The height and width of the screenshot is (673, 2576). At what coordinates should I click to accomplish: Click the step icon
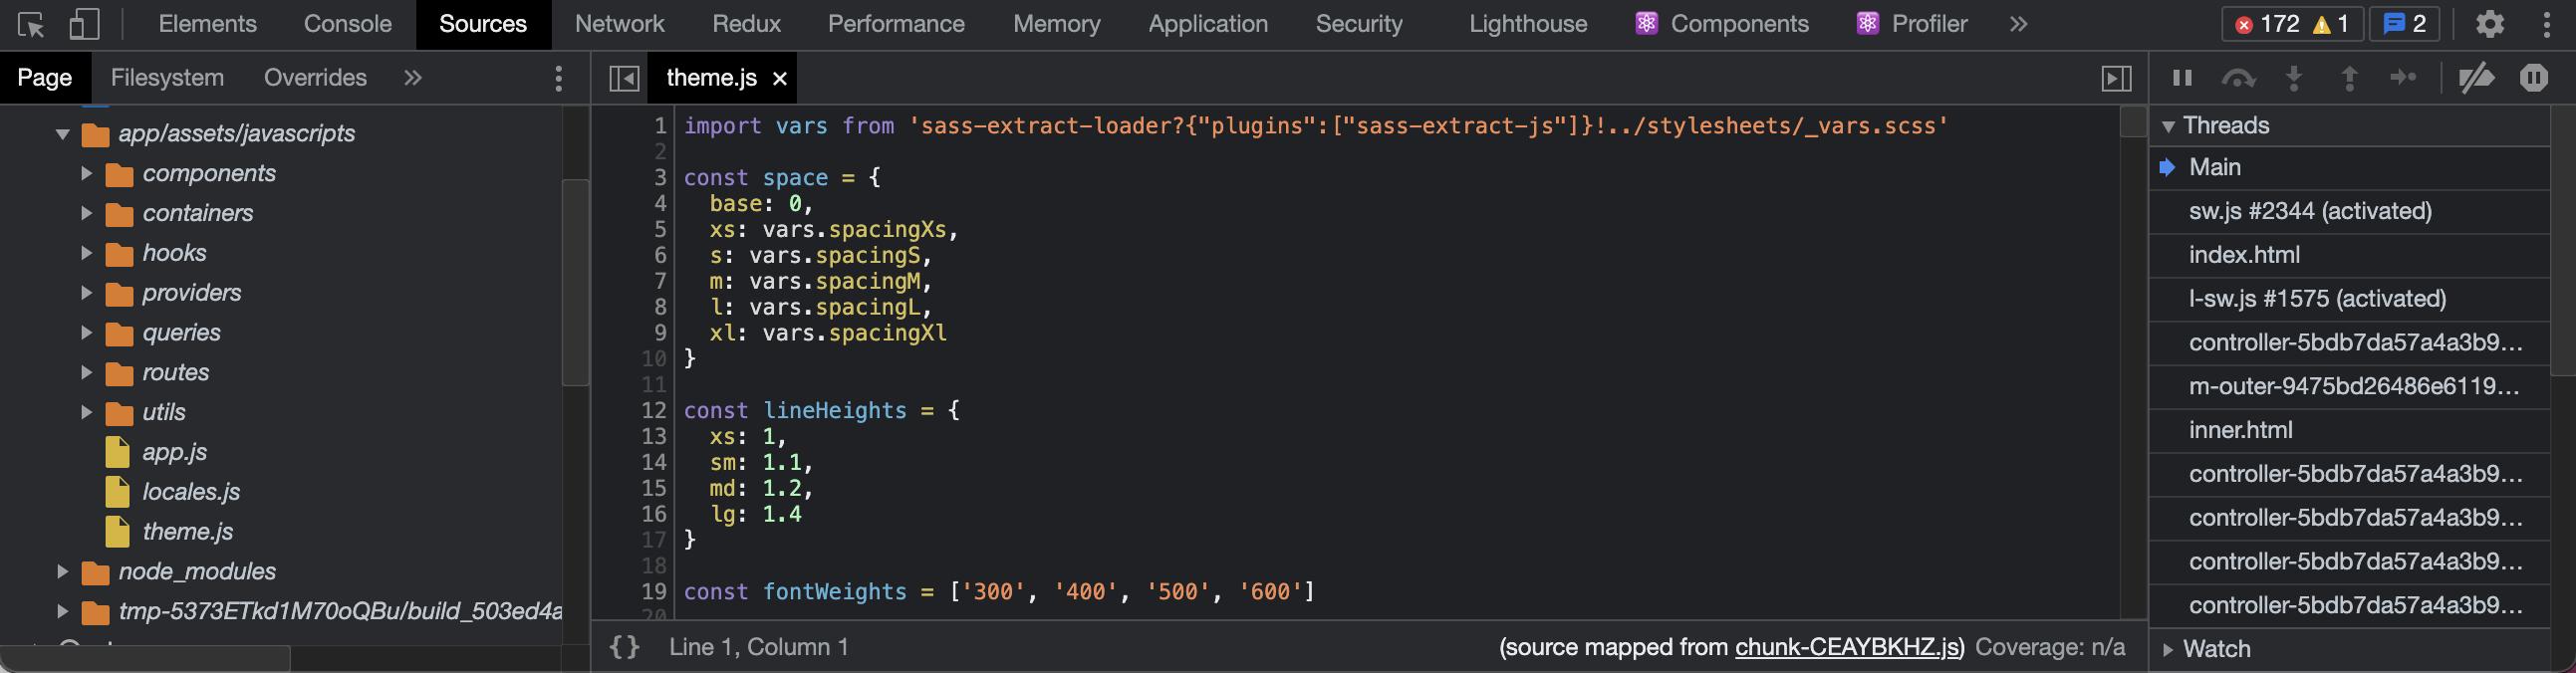2403,77
